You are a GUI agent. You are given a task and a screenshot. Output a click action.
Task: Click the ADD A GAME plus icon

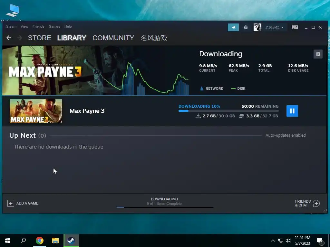click(x=11, y=203)
